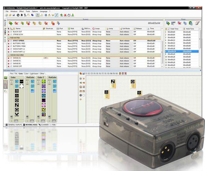Viewport: 205px width, 171px height.
Task: Open the GENERAL OUTPUTS bottom tab
Action: pos(14,125)
